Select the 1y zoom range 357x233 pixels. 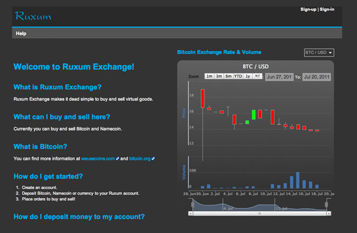tap(248, 76)
